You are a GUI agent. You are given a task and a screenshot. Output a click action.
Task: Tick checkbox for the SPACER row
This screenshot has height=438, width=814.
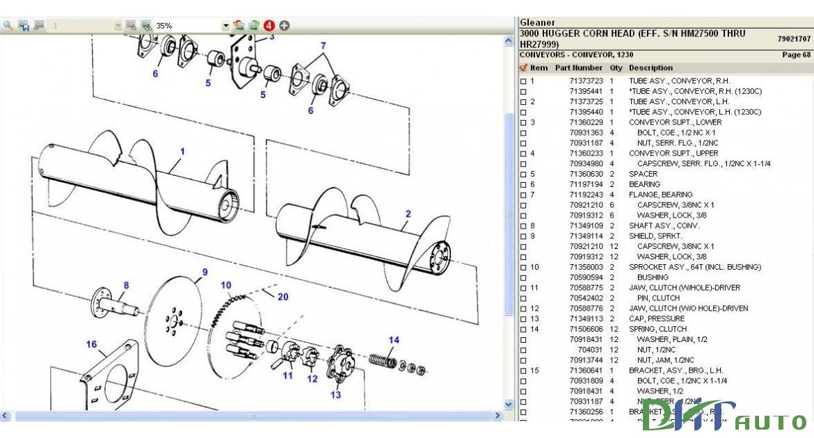[523, 175]
